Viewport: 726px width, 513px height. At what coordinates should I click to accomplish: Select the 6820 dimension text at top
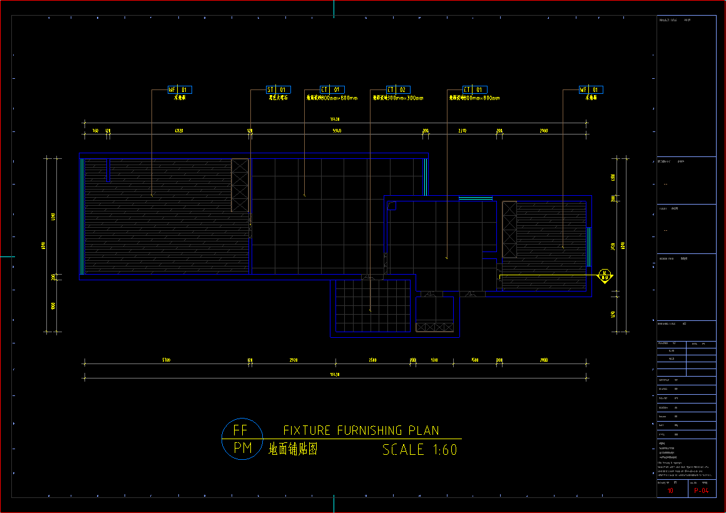tap(178, 131)
